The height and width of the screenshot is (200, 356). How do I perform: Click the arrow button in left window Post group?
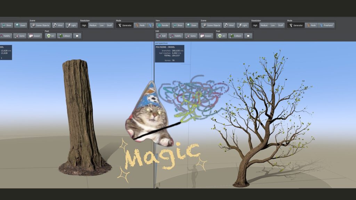77,36
